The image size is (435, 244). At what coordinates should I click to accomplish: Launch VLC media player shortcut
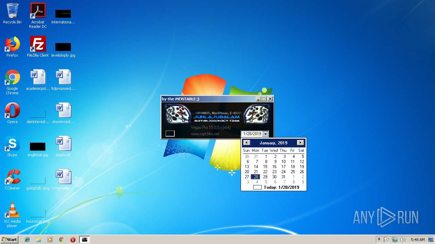point(12,215)
